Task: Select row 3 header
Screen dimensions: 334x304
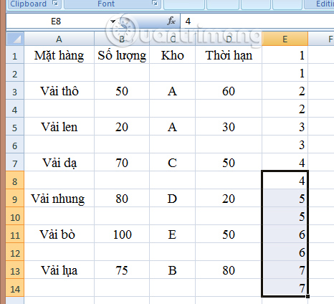Action: pyautogui.click(x=15, y=90)
